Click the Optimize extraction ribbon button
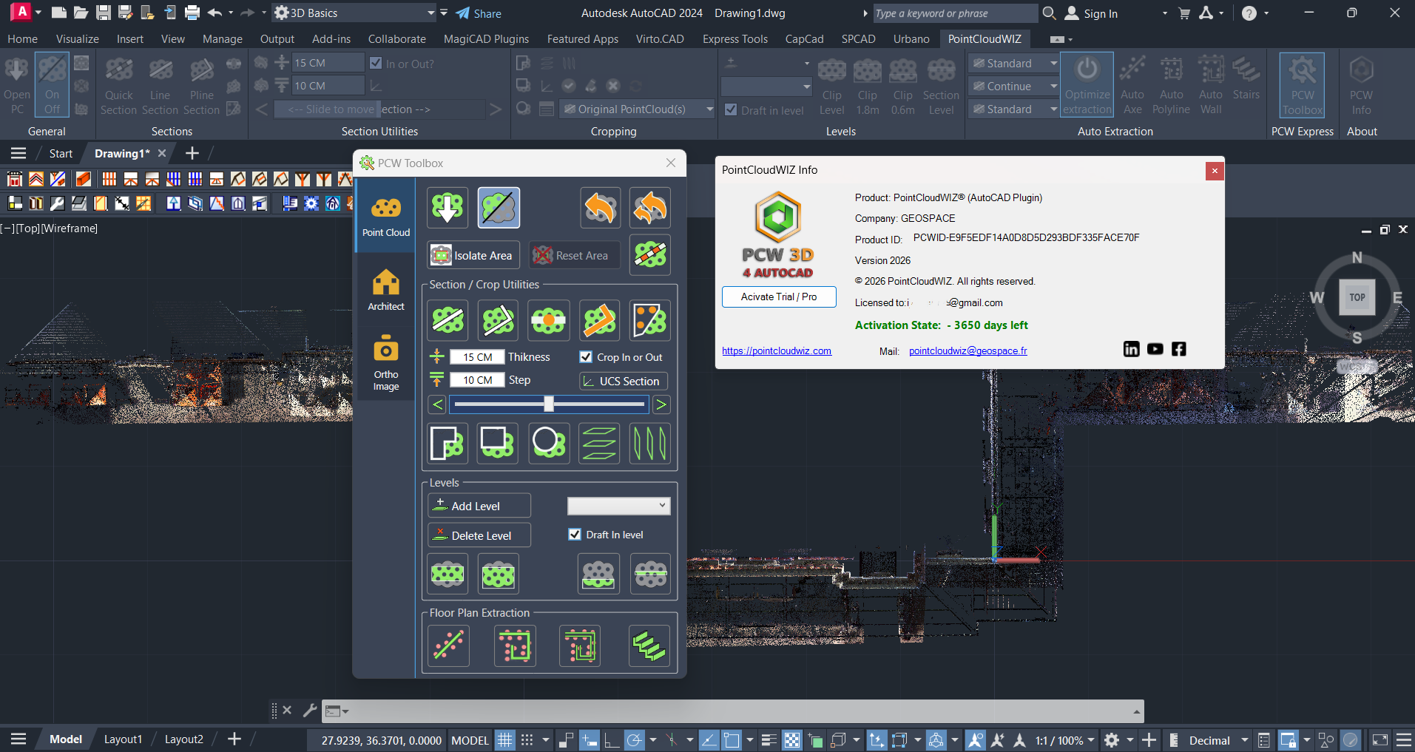Image resolution: width=1415 pixels, height=752 pixels. click(1087, 85)
